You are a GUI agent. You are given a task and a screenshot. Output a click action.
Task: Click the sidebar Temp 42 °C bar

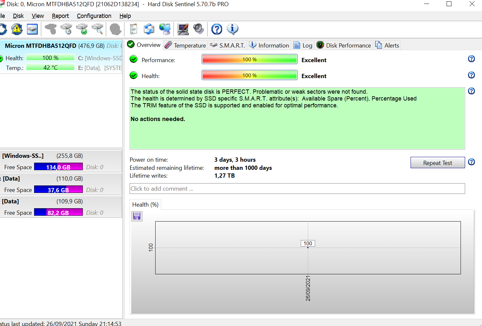pos(50,67)
